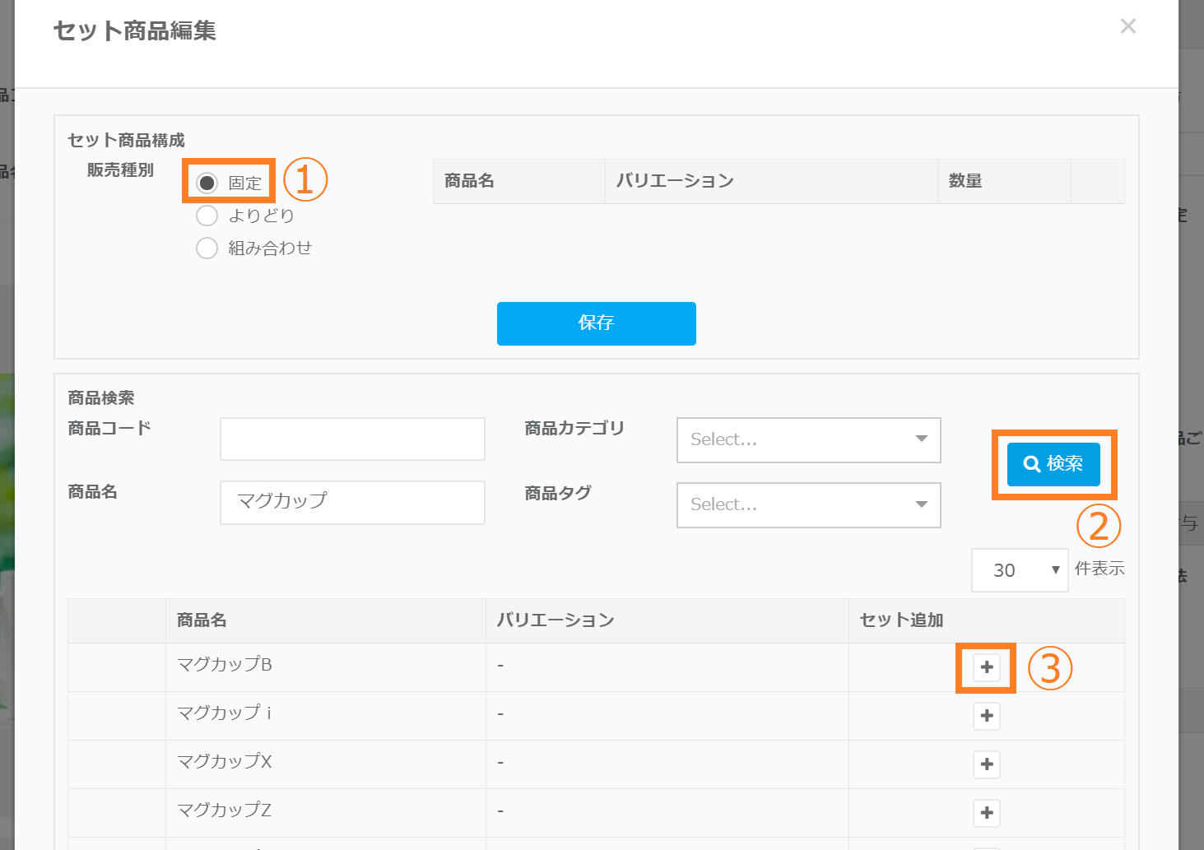Expand the 商品タグ select box
This screenshot has height=850, width=1204.
[x=808, y=504]
